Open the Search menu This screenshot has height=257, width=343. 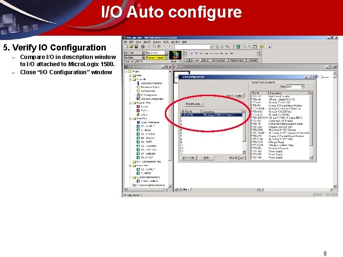147,42
